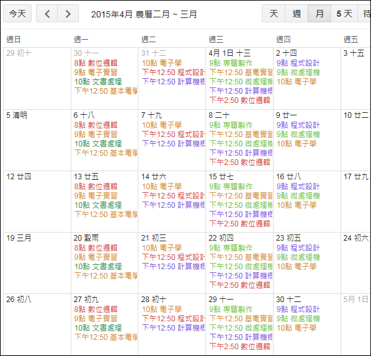371x356 pixels.
Task: Open the 10點 電子學 event on April 21
Action: 162,248
